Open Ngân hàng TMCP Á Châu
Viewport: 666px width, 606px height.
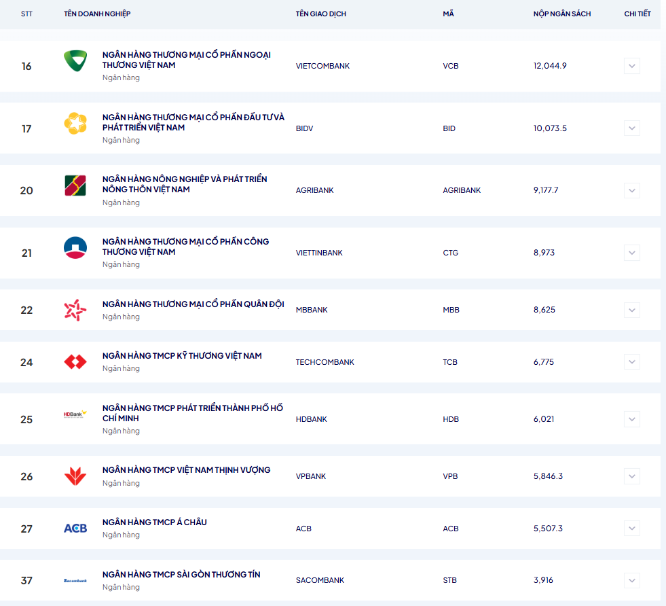(155, 522)
